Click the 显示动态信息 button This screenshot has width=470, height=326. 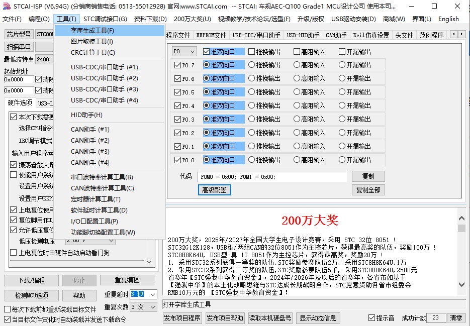(318, 318)
